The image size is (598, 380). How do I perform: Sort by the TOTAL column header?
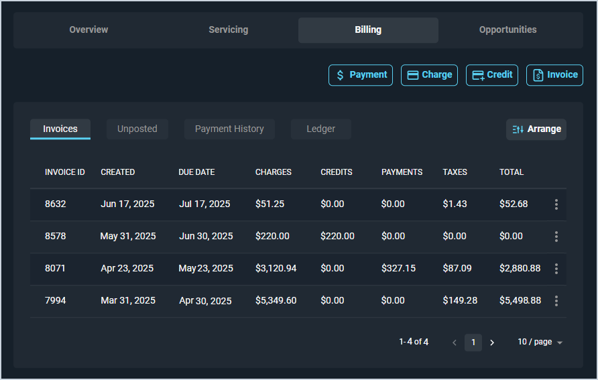511,172
